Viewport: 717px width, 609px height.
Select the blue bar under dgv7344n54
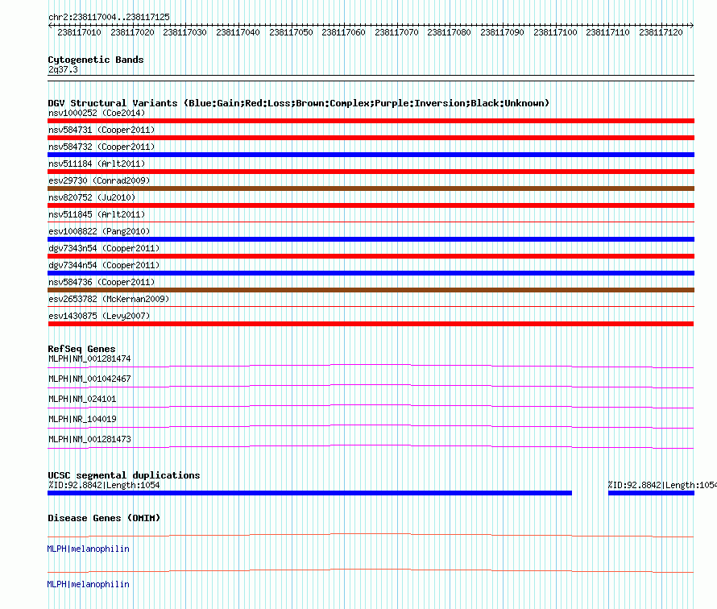(371, 273)
